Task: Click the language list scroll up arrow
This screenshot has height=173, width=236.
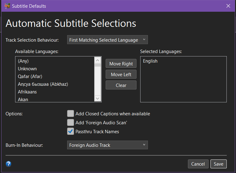Action: [98, 60]
